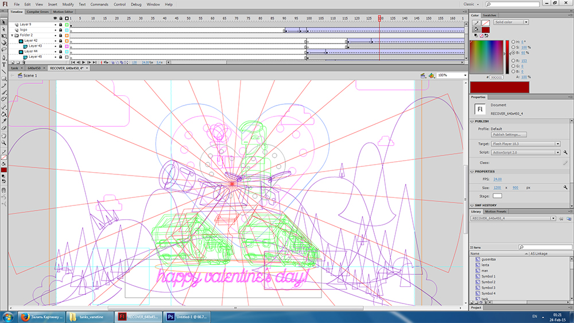Viewport: 574px width, 323px height.
Task: Open the library document dropdown RECOVER_640x450_4
Action: [513, 219]
